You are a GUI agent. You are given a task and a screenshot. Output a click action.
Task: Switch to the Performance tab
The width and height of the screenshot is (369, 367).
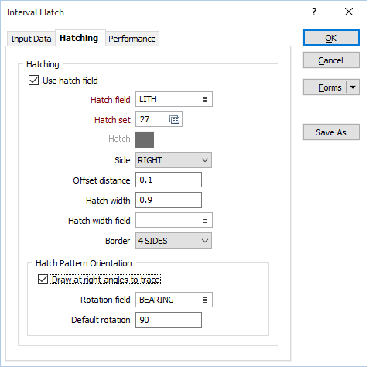coord(132,39)
